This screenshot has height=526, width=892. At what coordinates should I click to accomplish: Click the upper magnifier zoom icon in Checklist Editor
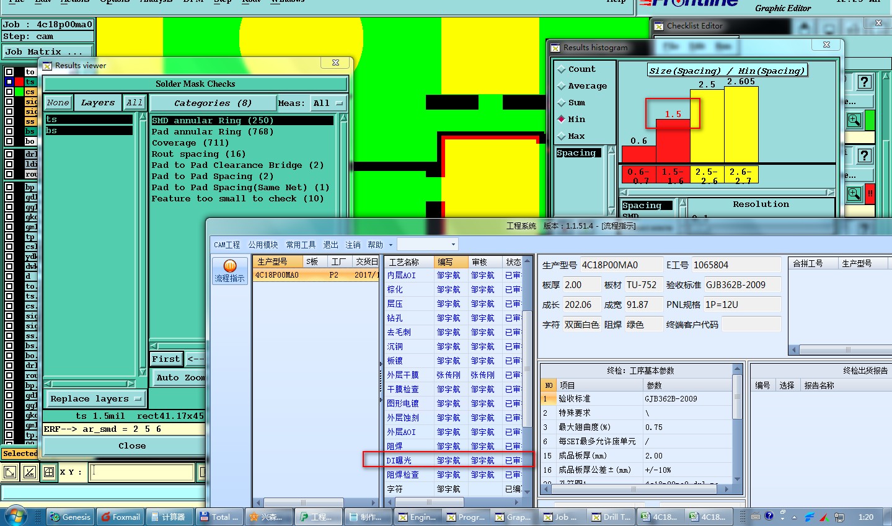click(854, 120)
